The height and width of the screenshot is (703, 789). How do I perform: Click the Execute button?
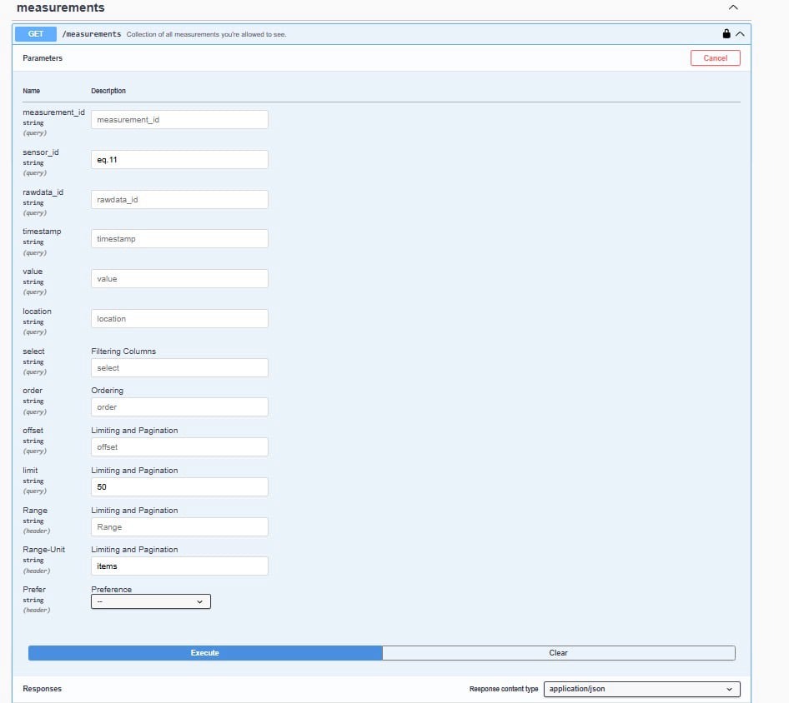[205, 653]
